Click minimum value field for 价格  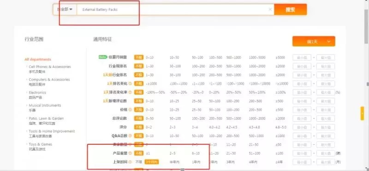(x=302, y=110)
